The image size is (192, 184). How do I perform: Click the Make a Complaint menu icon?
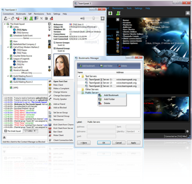click(x=50, y=88)
